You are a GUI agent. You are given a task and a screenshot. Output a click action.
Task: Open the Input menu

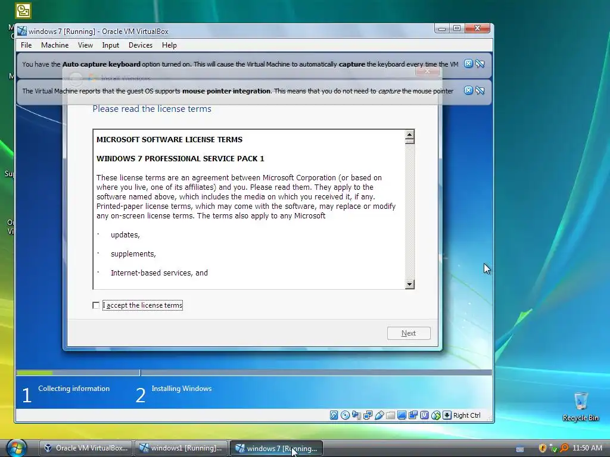point(110,45)
